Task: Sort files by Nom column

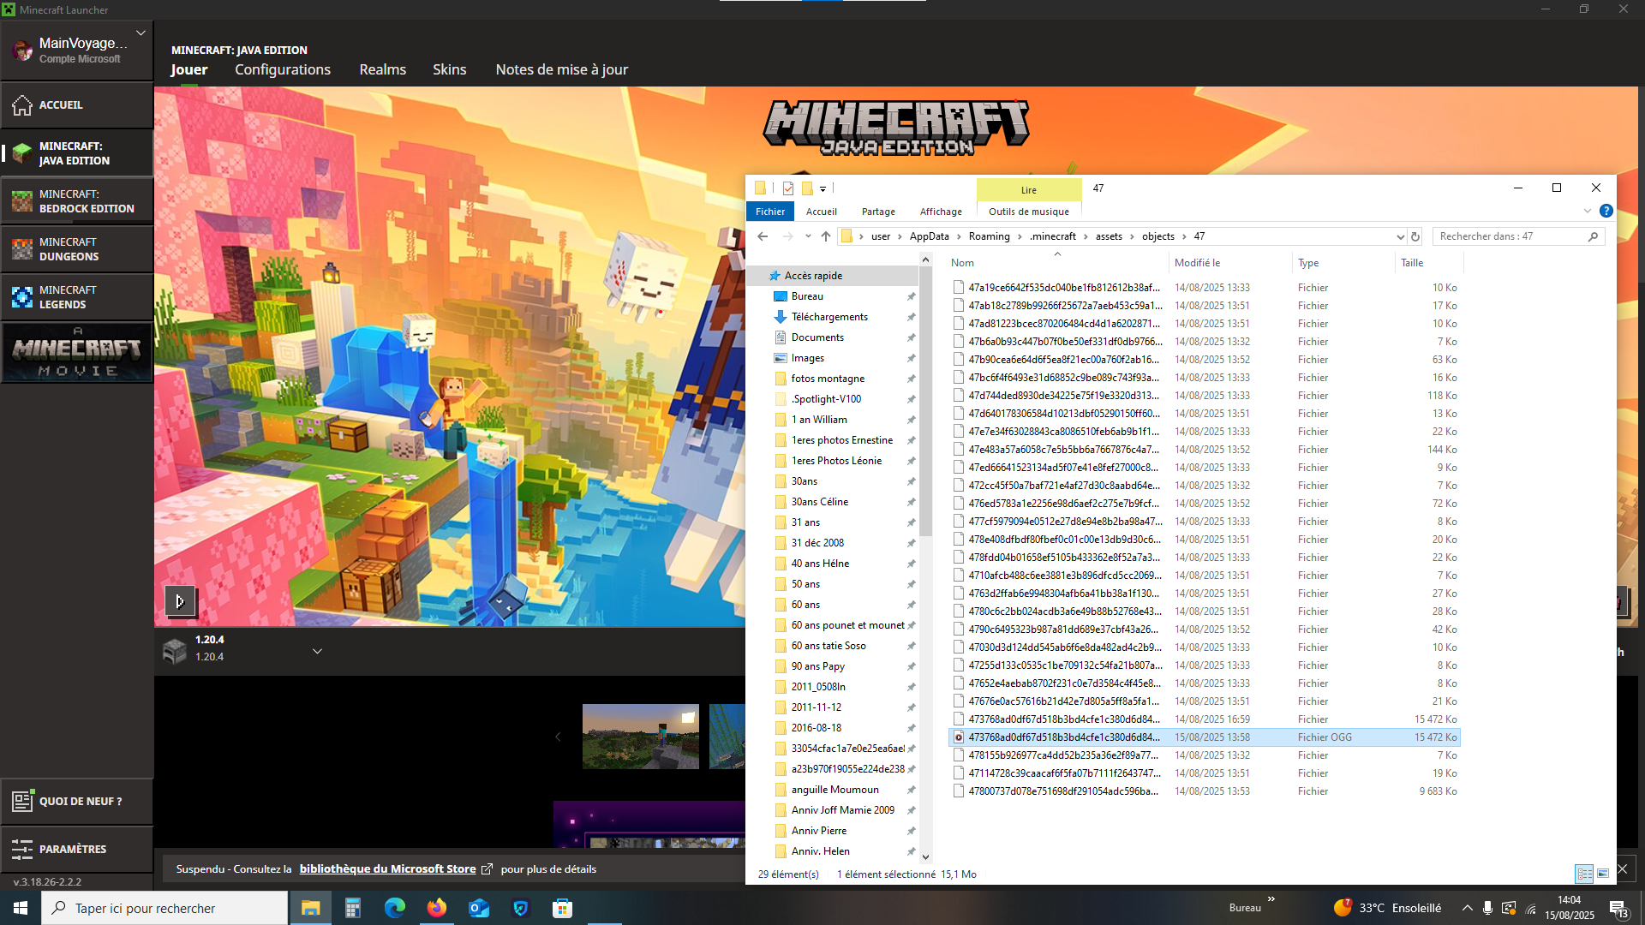Action: 1057,263
